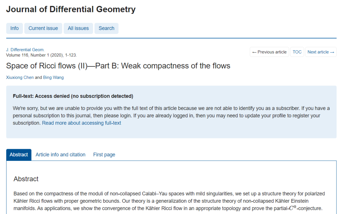Navigate to the Next article

click(320, 52)
